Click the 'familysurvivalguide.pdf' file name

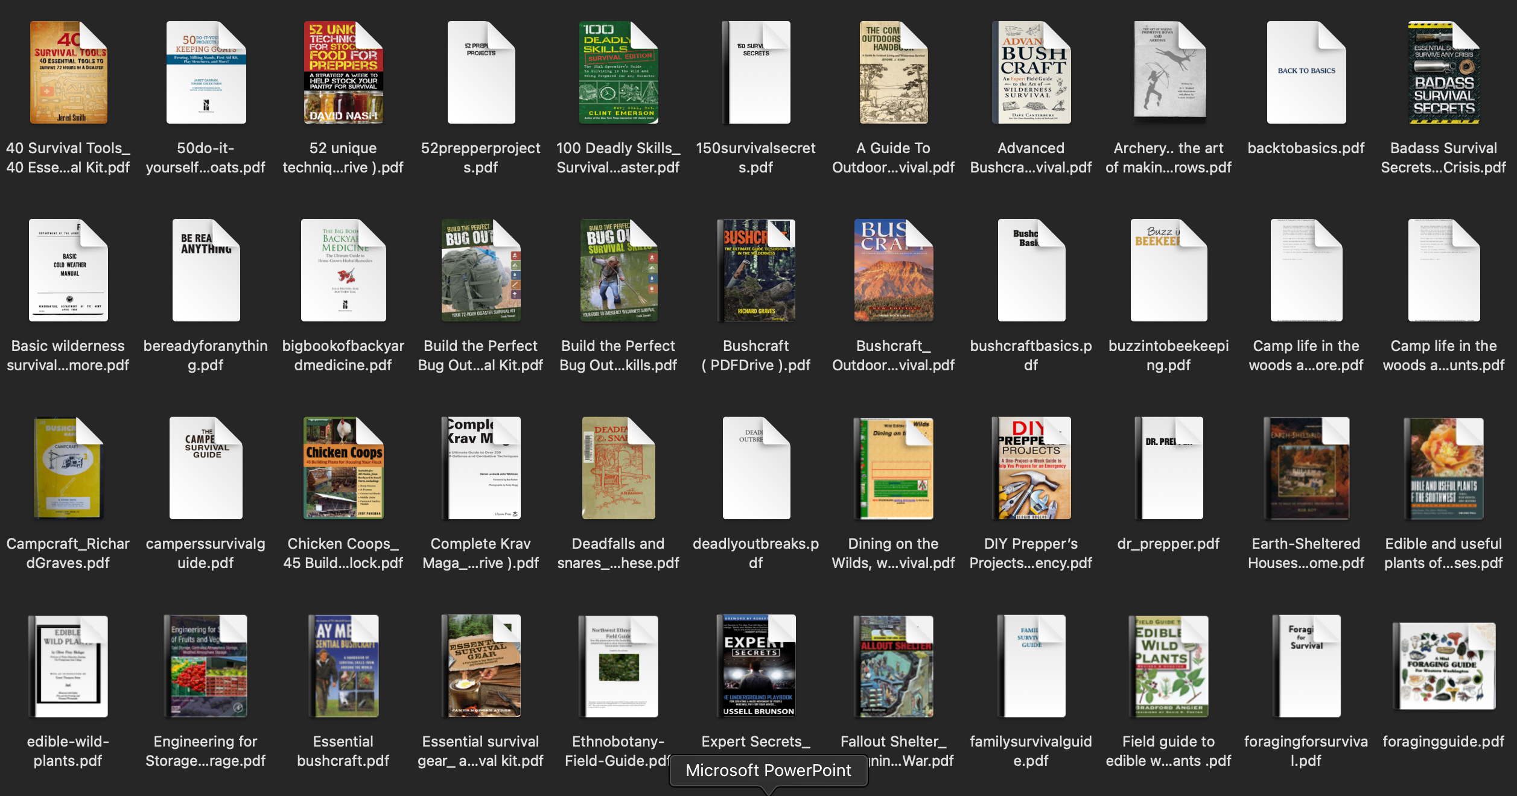coord(1031,751)
